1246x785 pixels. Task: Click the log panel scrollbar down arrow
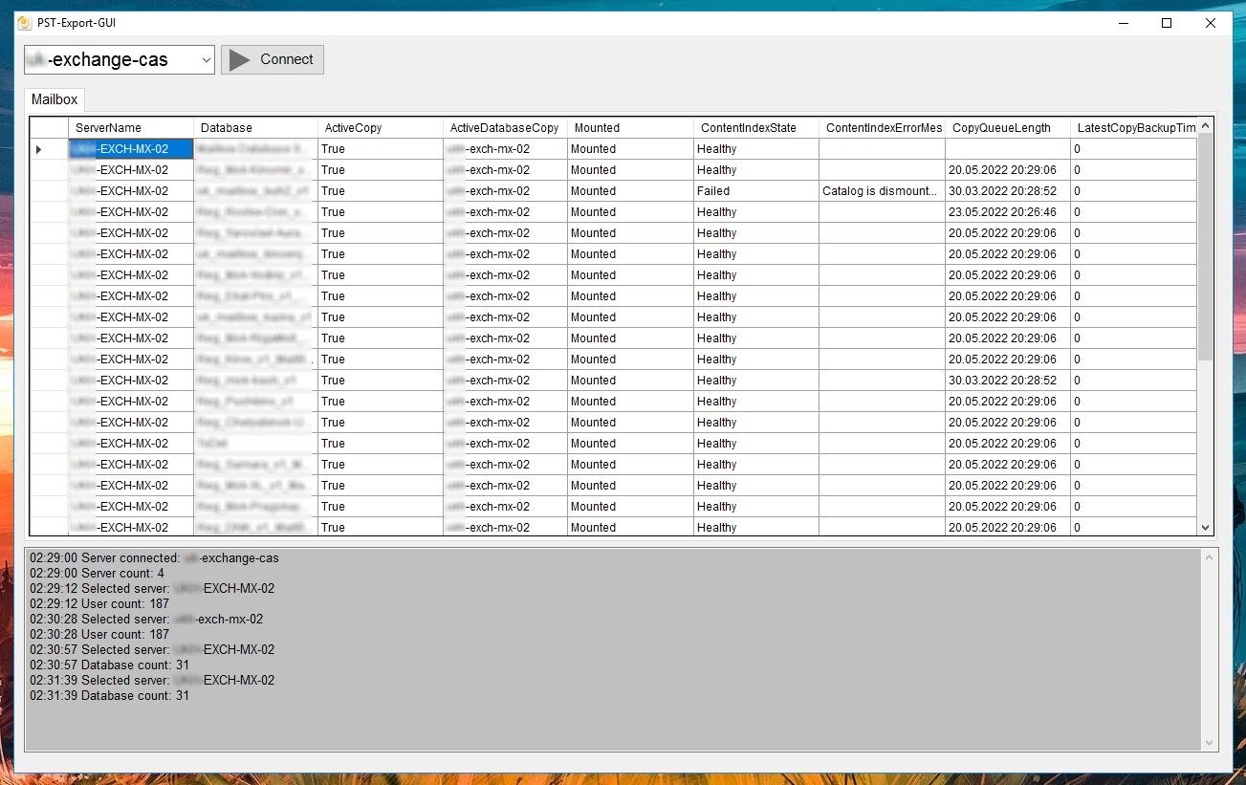[x=1209, y=743]
